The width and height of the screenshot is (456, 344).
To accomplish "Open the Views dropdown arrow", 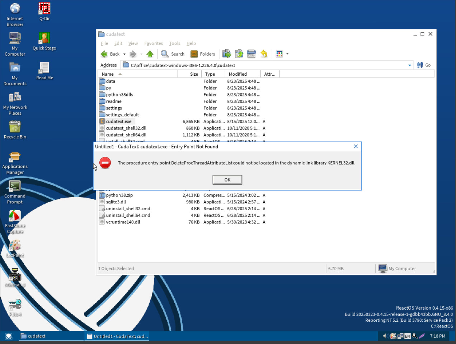I will click(287, 54).
